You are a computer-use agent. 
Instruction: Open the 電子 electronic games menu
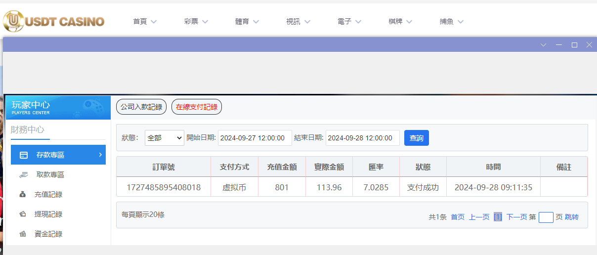[349, 22]
